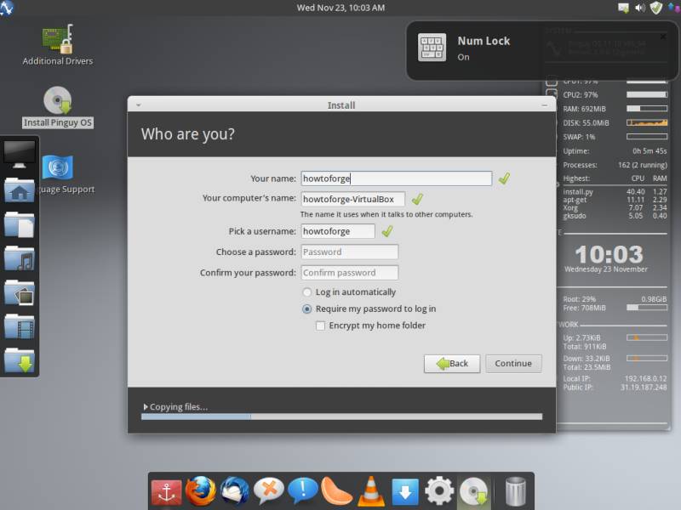This screenshot has height=510, width=681.
Task: Click the 'install.py' process row
Action: coord(615,192)
